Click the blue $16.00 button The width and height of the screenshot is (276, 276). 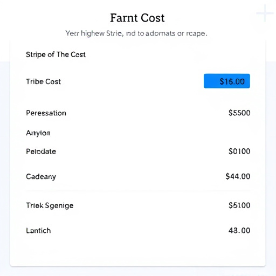[x=227, y=81]
